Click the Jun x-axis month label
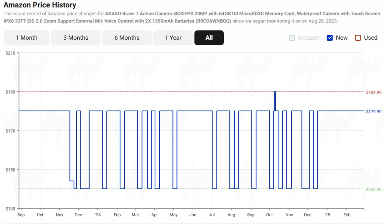Viewport: 384px width, 224px height. tap(193, 215)
